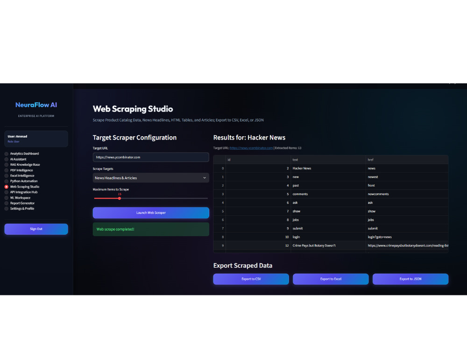Screen dimensions: 467x350
Task: Sort table by the id column header
Action: pos(258,160)
